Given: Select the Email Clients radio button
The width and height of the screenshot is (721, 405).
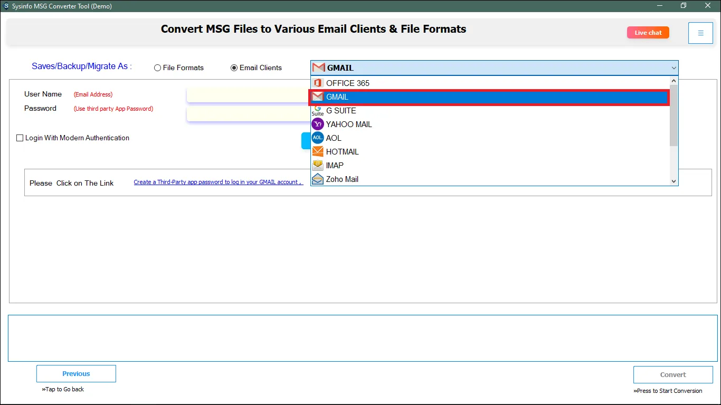Looking at the screenshot, I should coord(234,68).
